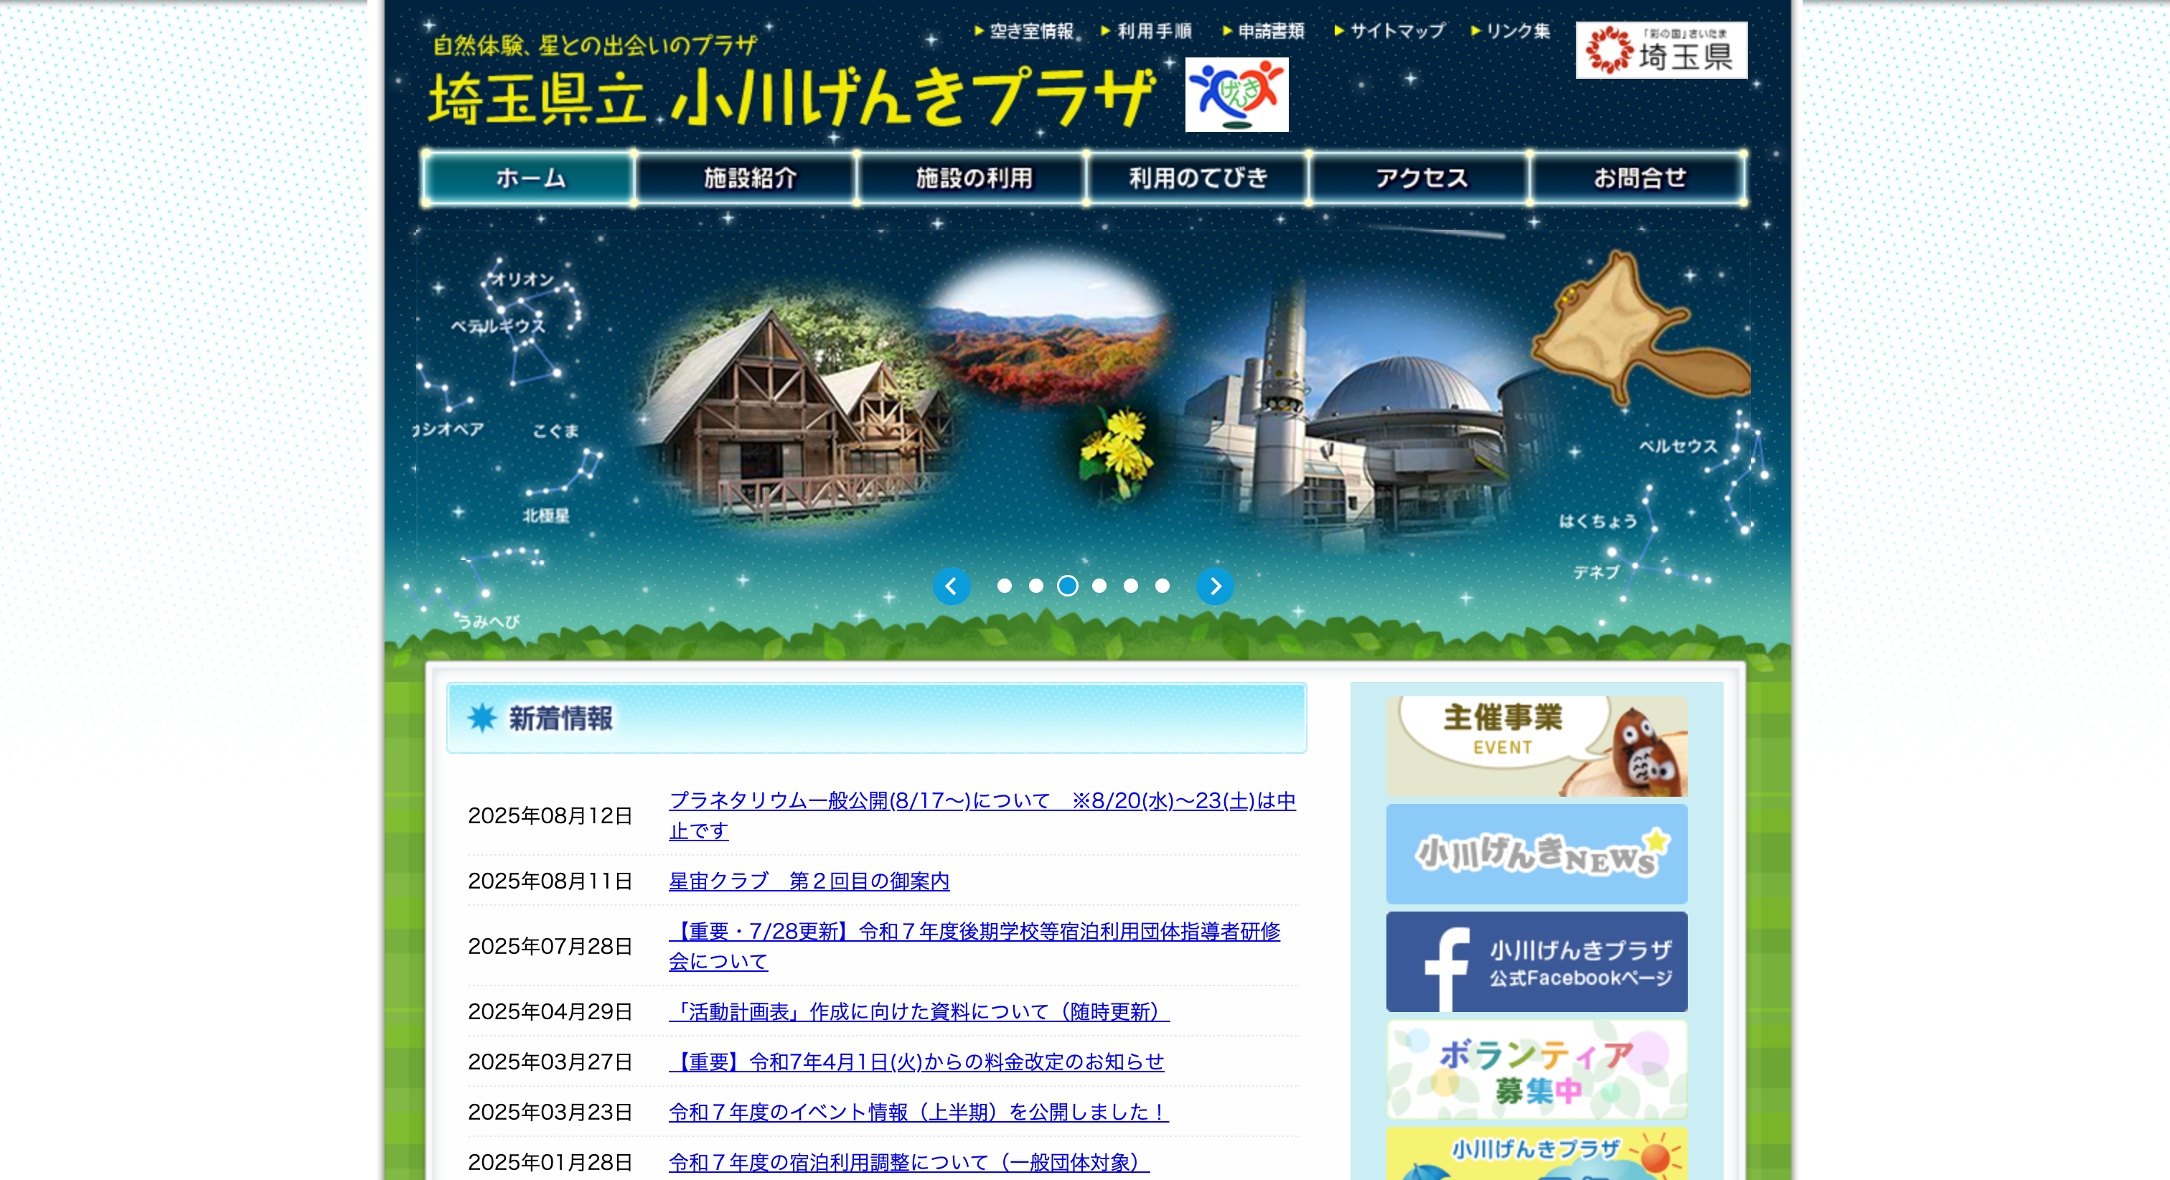Click the date 2025年03月27日
This screenshot has height=1180, width=2170.
click(550, 1061)
